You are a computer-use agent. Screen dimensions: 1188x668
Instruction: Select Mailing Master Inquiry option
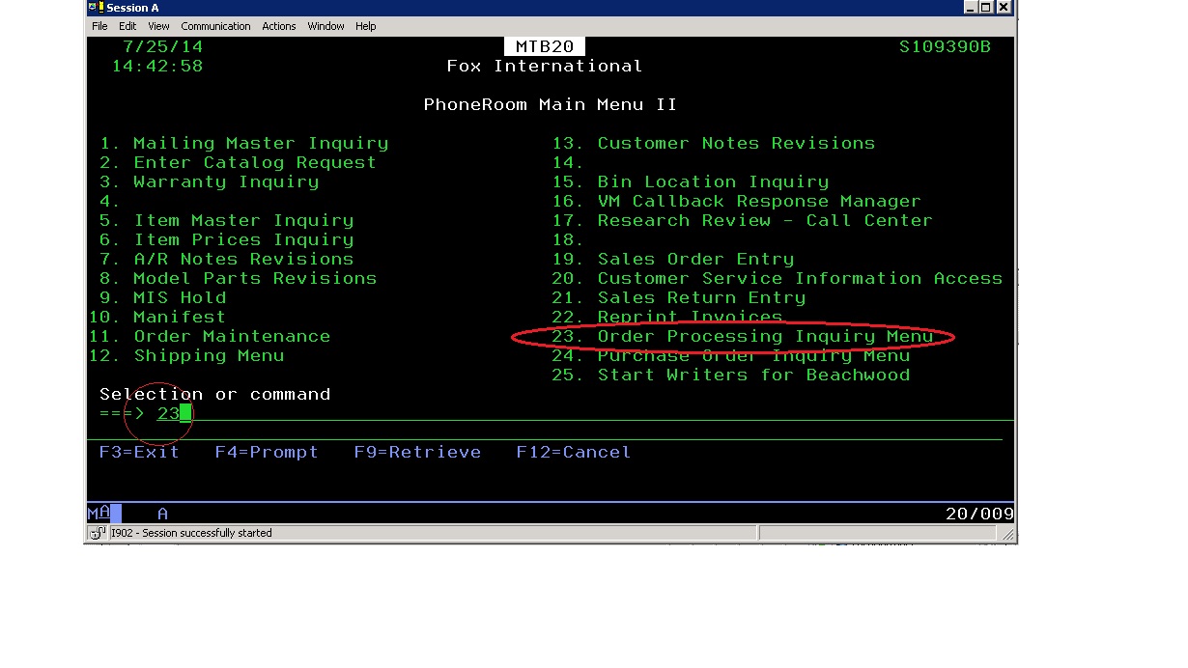pos(261,143)
